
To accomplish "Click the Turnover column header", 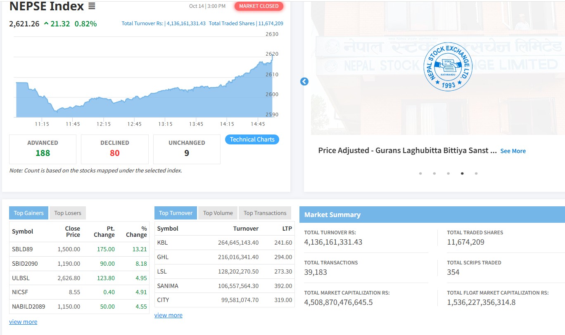I will pos(246,229).
